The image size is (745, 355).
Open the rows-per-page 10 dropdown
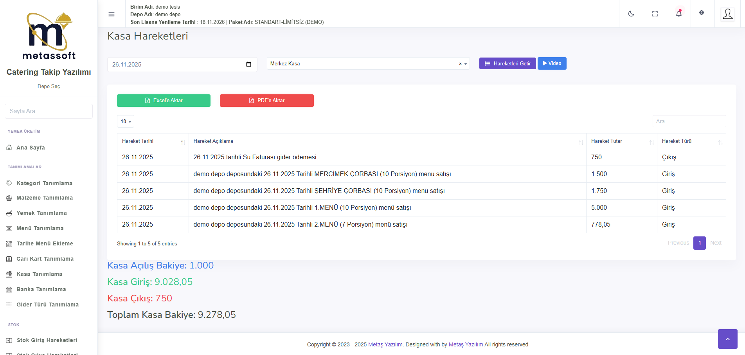pos(126,121)
